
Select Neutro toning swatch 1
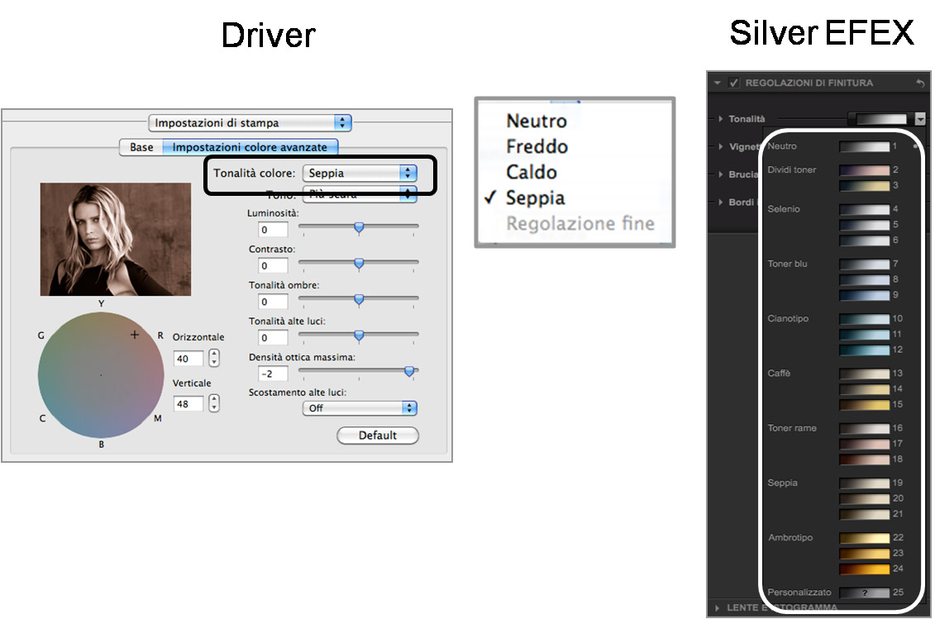[864, 146]
